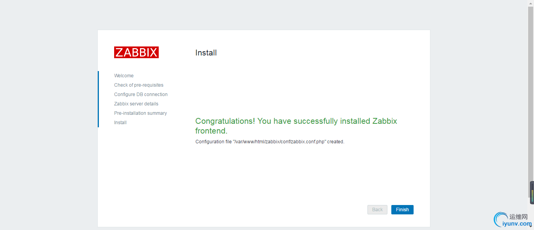Viewport: 534px width, 230px height.
Task: Click the Install step in sidebar
Action: click(120, 123)
